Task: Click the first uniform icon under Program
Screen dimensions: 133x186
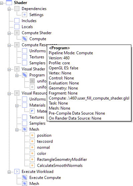Action: [32, 81]
